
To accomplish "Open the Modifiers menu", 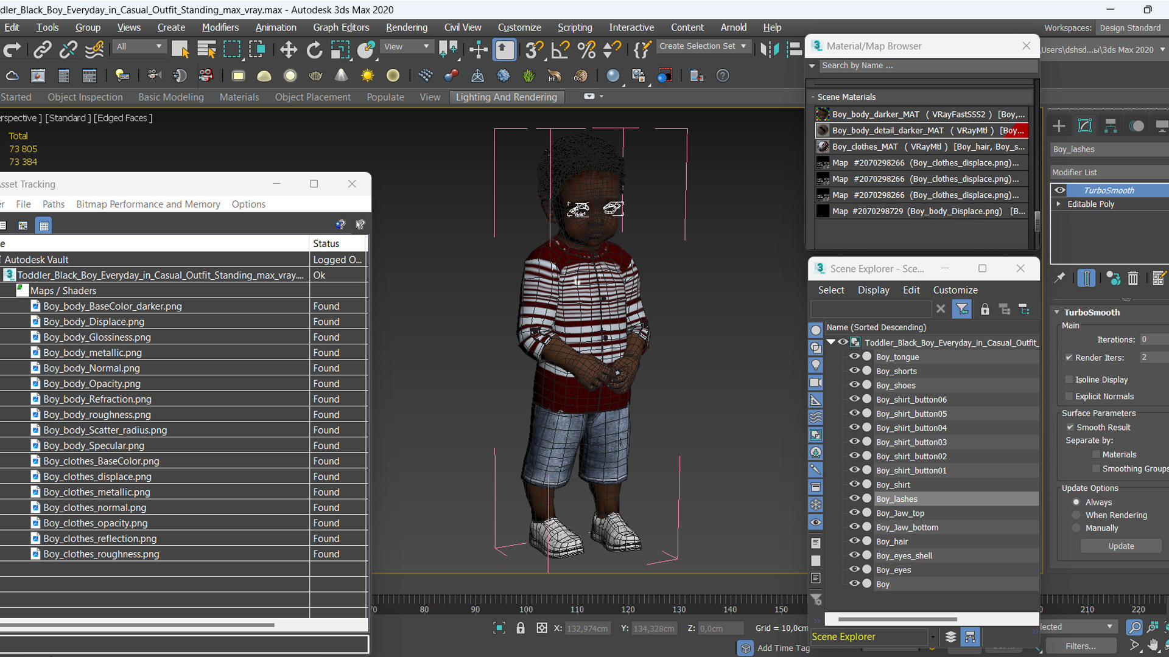I will click(x=220, y=27).
